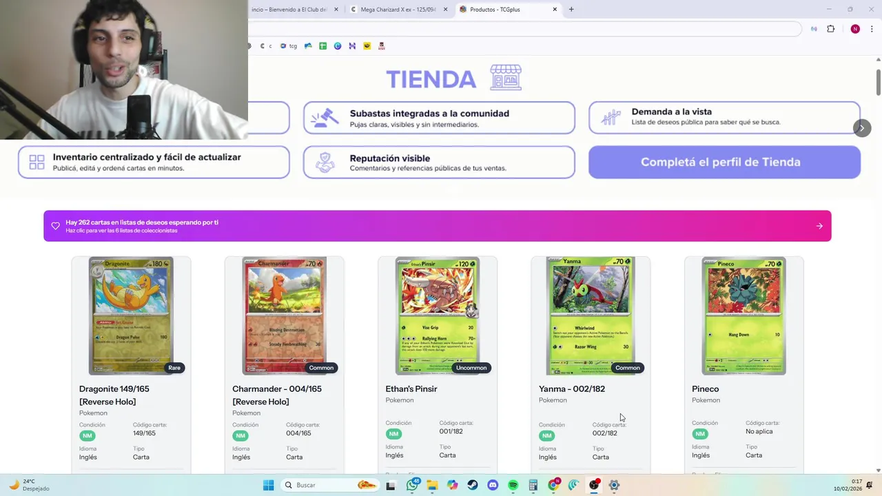This screenshot has width=882, height=496.
Task: Open the Charmander card image
Action: (x=284, y=316)
